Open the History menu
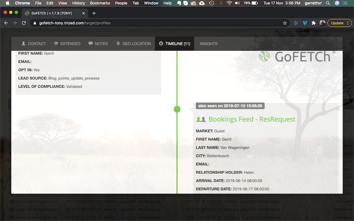The image size is (354, 221). tap(78, 3)
